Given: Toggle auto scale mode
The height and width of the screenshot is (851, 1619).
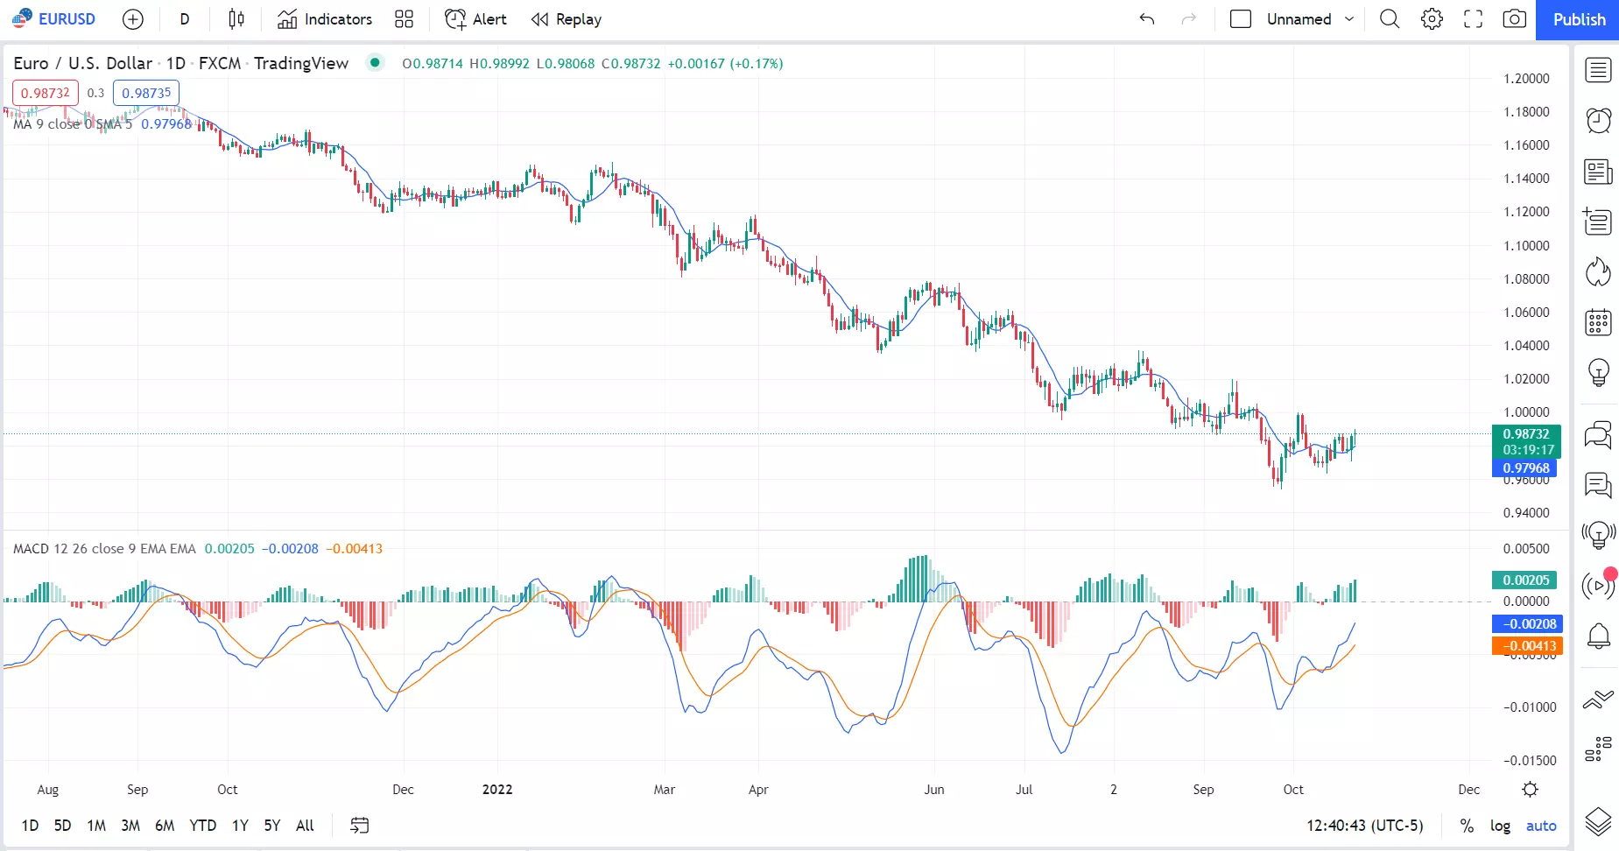Looking at the screenshot, I should coord(1541,826).
